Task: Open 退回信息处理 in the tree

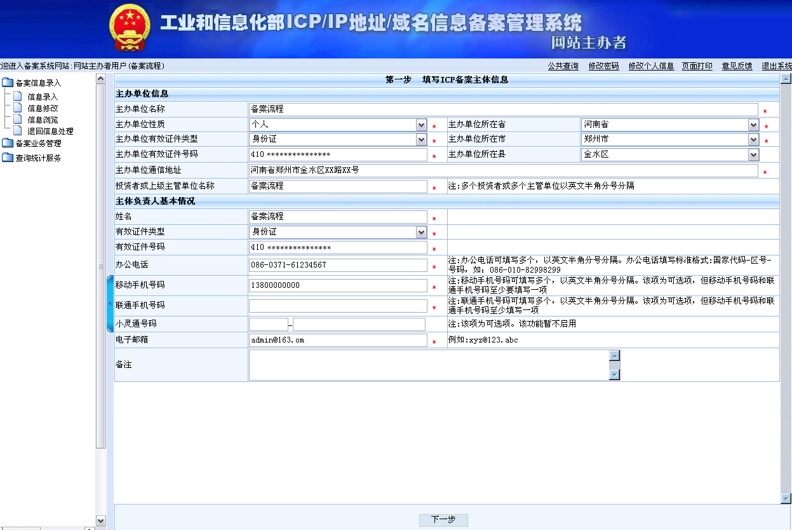Action: coord(50,132)
